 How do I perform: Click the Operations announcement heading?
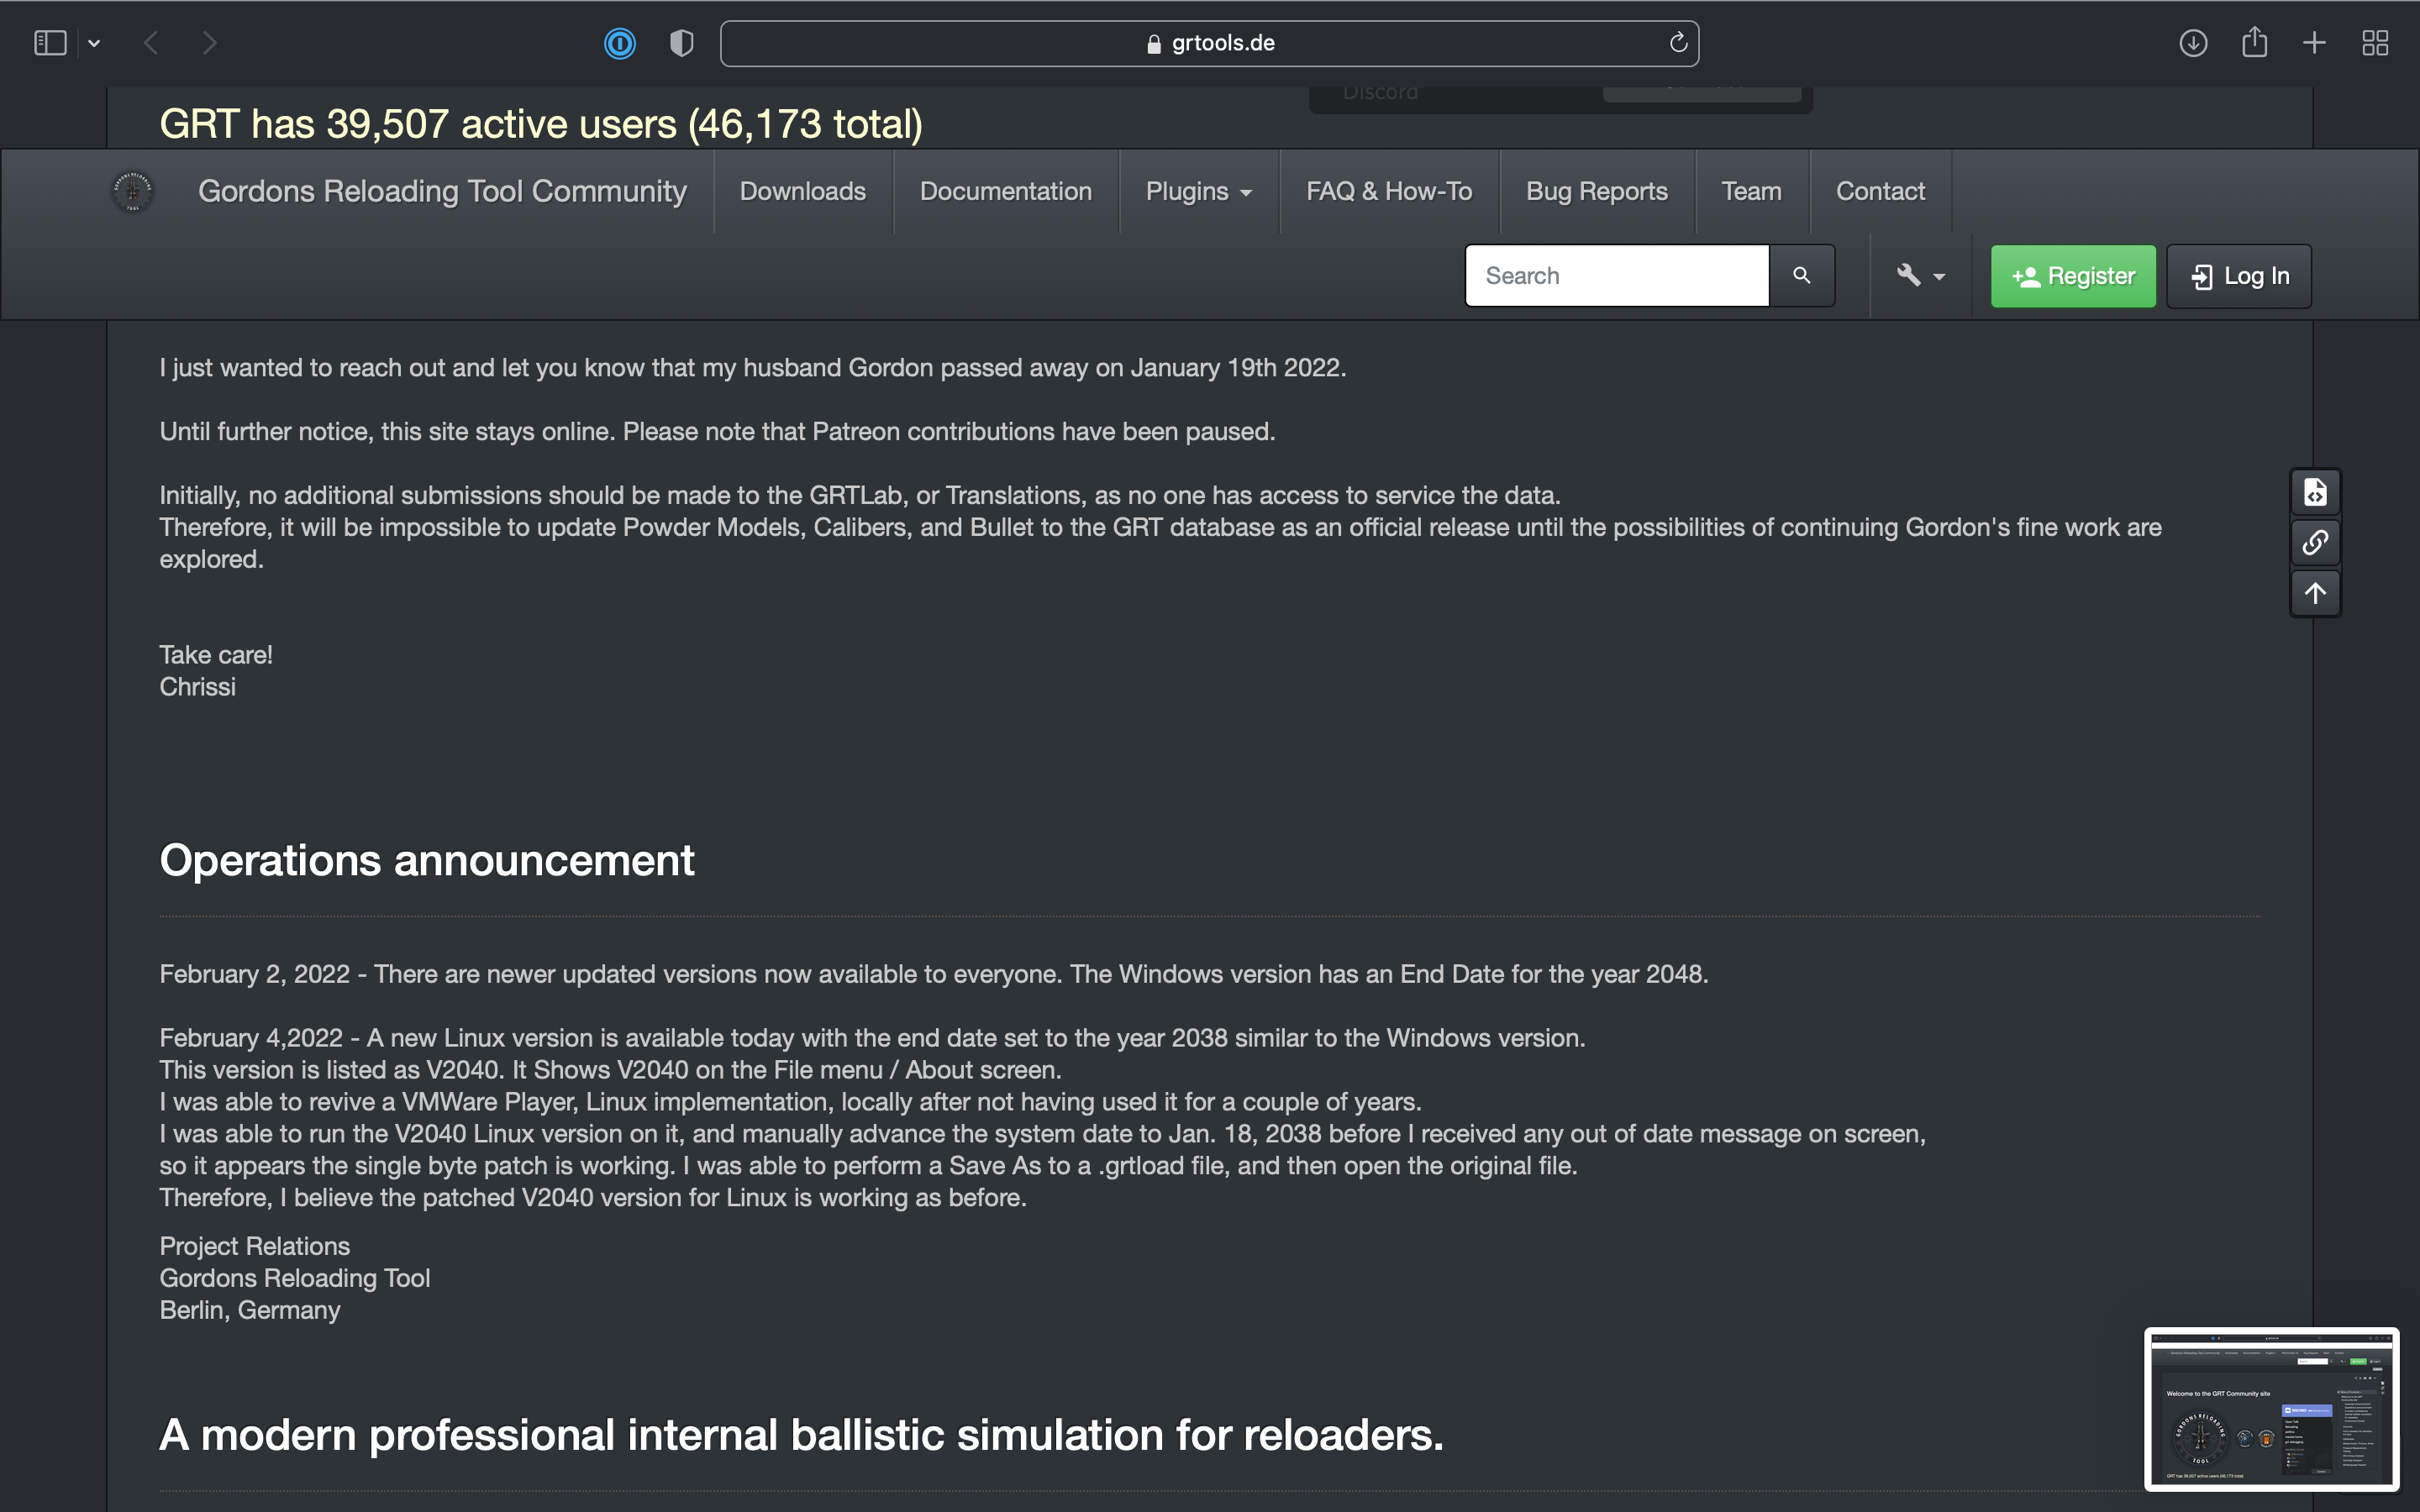[426, 860]
